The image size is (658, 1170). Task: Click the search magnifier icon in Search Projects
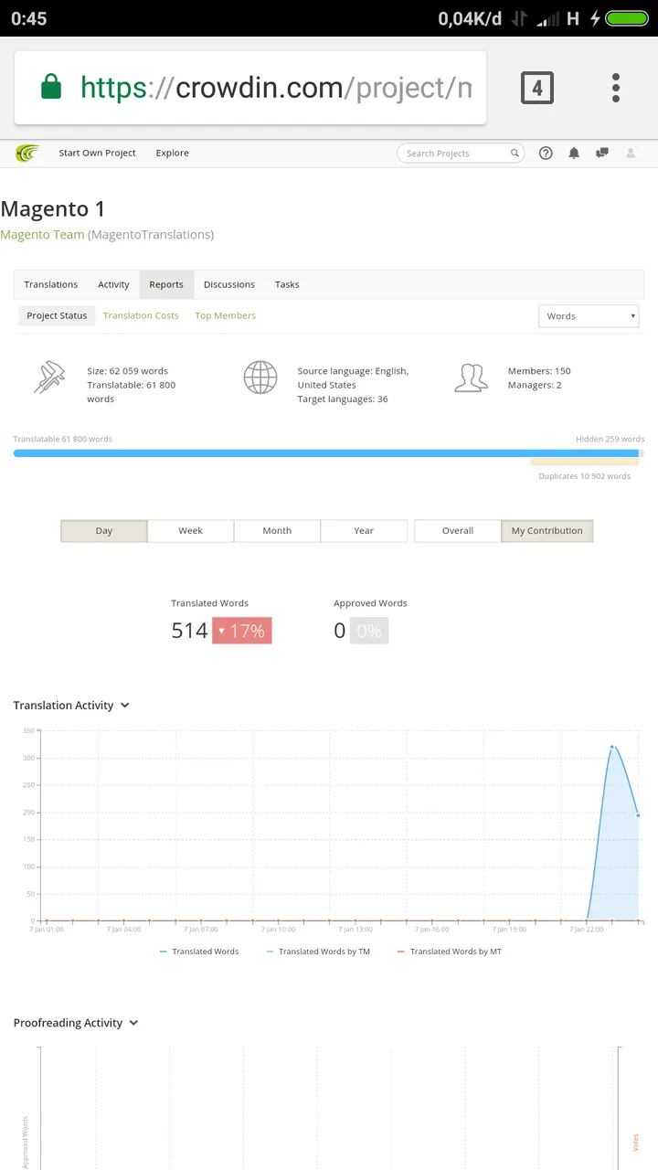(515, 154)
